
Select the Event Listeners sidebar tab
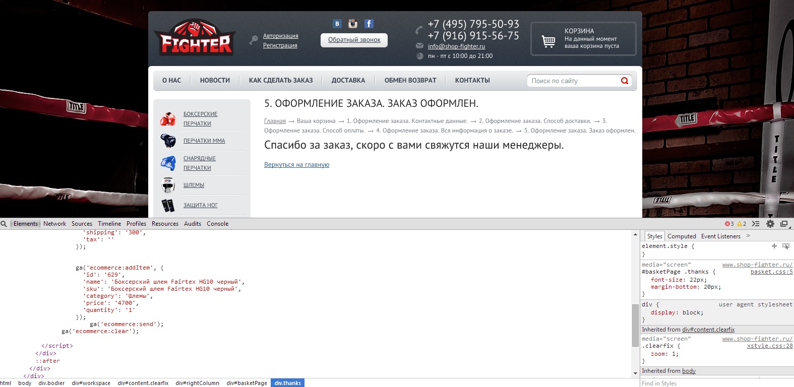[721, 236]
